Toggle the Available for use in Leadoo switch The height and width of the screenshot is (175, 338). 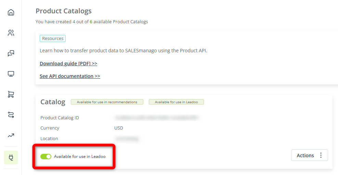click(46, 157)
